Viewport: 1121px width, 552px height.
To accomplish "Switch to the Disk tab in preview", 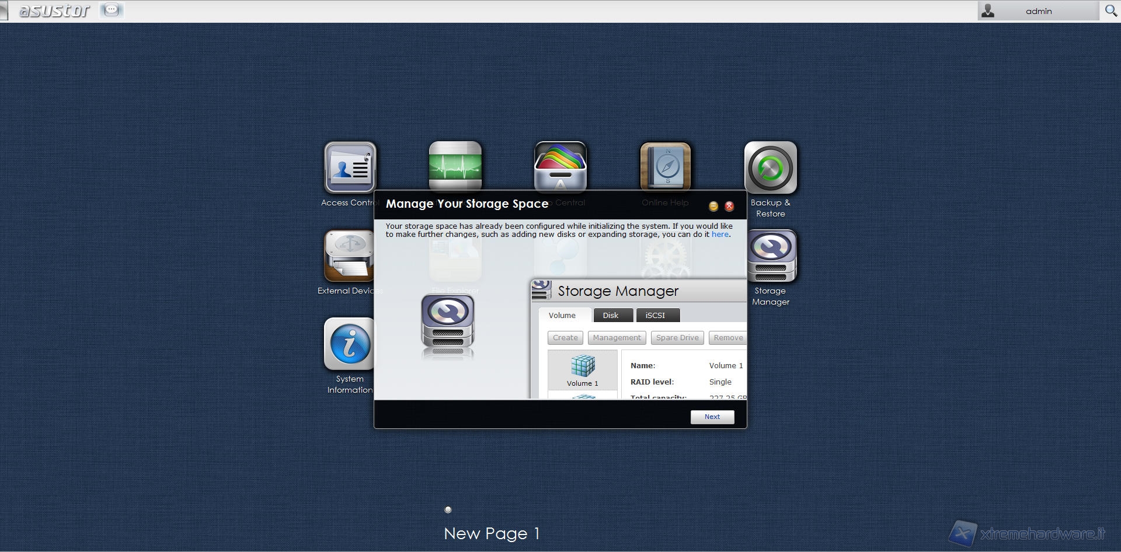I will coord(610,315).
